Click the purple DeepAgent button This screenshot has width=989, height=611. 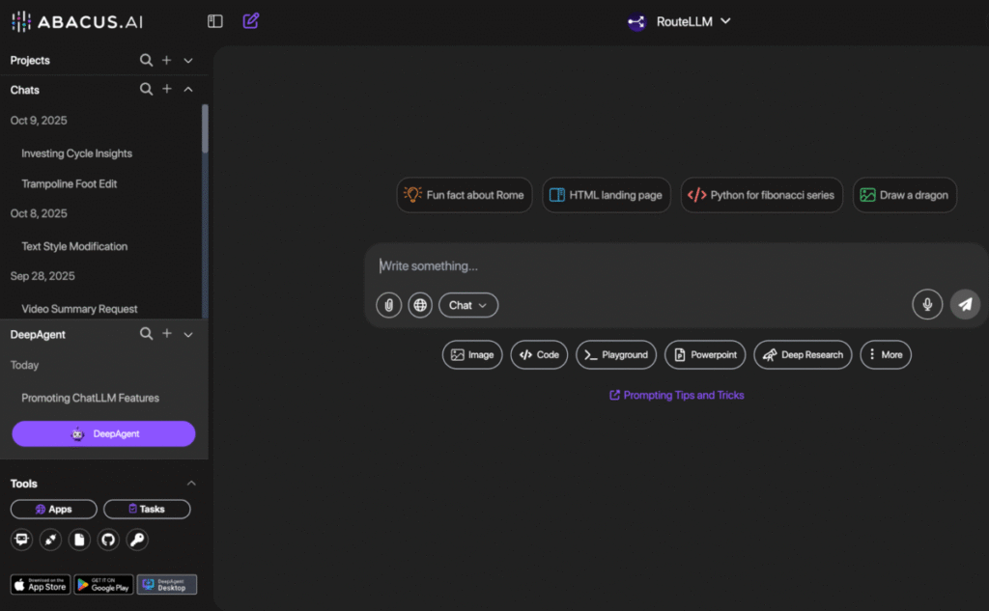click(103, 433)
